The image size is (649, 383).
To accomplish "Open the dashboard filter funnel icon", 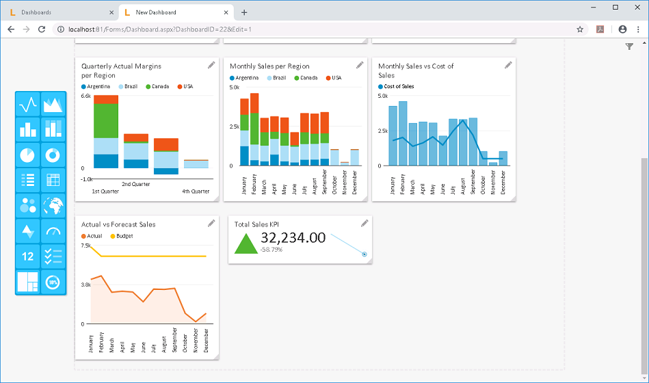I will [x=629, y=46].
